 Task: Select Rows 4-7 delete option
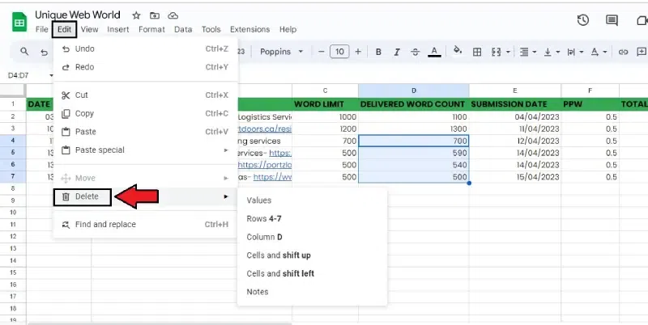click(x=312, y=218)
